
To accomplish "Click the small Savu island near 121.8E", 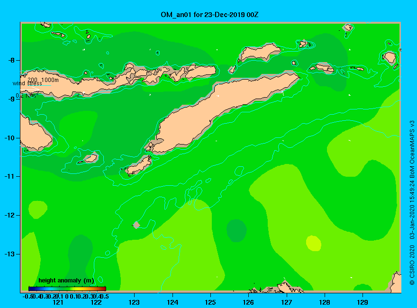I will [x=91, y=159].
